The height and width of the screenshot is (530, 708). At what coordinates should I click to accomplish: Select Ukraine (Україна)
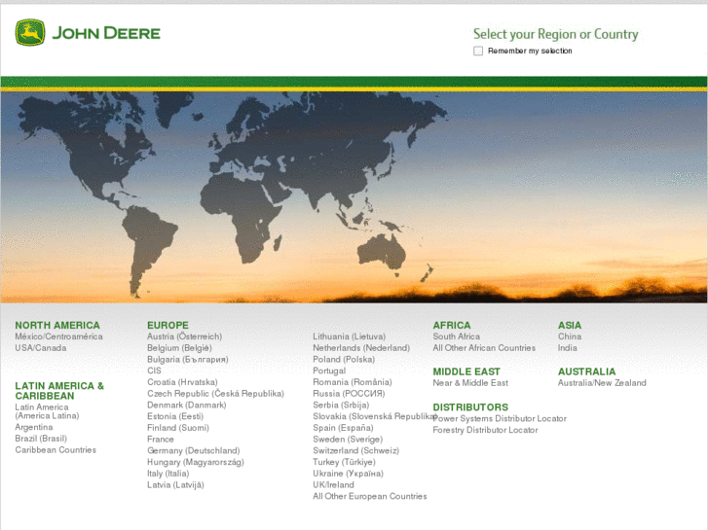(x=348, y=474)
